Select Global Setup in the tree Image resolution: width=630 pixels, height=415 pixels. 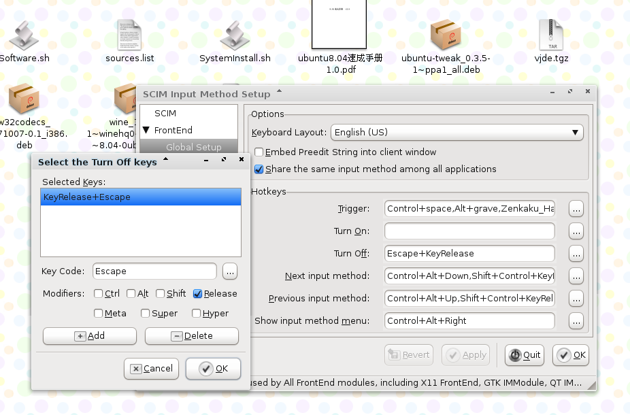[x=194, y=147]
